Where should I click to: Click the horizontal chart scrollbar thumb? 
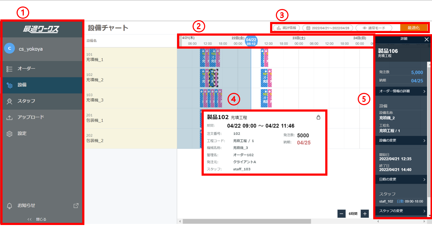247,221
